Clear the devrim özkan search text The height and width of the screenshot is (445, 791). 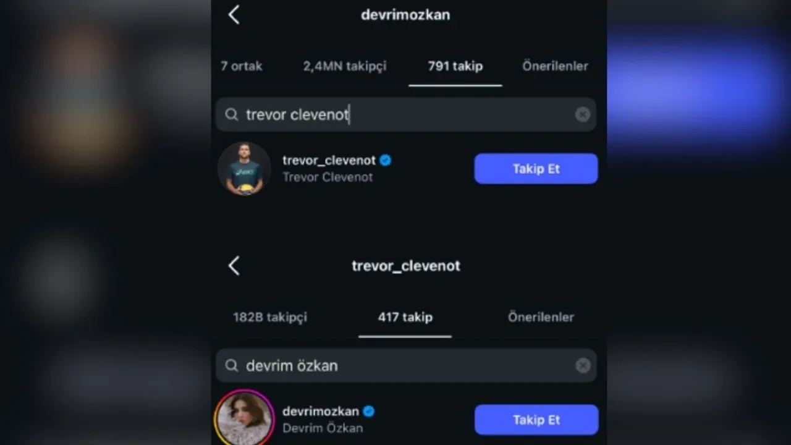tap(582, 365)
